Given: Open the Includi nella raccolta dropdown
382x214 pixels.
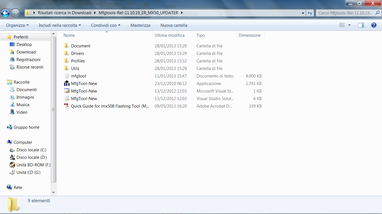Looking at the screenshot, I should pyautogui.click(x=60, y=25).
